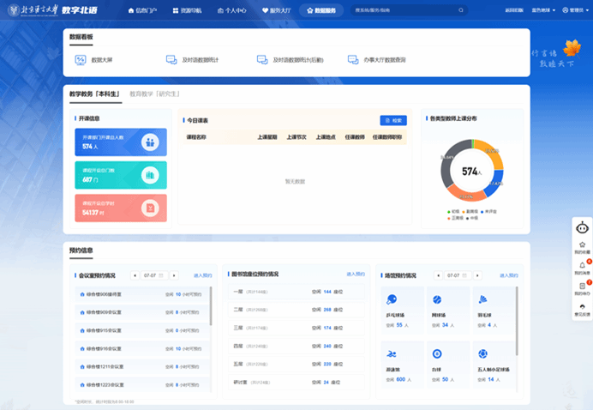Screen dimensions: 593x410
Task: Click the top search input field
Action: coord(404,10)
